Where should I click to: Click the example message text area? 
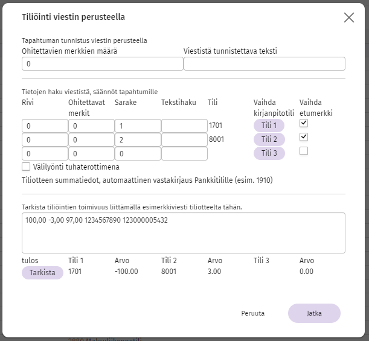(184, 233)
